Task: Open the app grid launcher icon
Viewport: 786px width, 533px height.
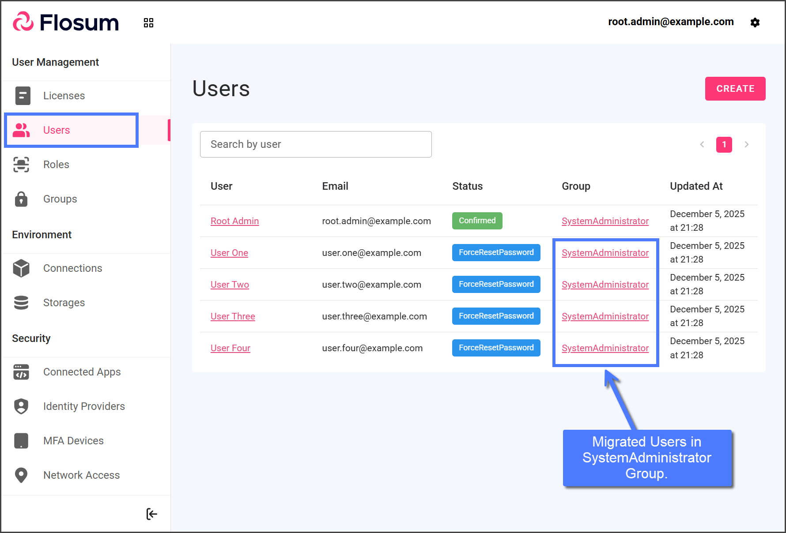Action: pyautogui.click(x=148, y=23)
